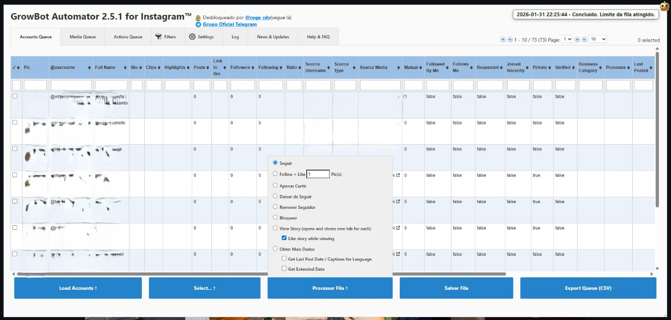671x320 pixels.
Task: Click the Follow + Like pics number field
Action: [x=318, y=174]
